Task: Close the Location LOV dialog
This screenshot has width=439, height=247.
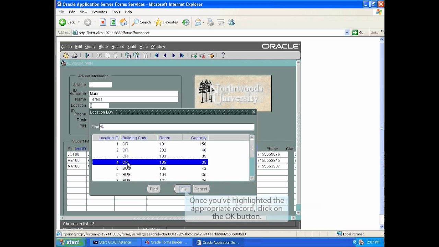Action: (x=253, y=112)
